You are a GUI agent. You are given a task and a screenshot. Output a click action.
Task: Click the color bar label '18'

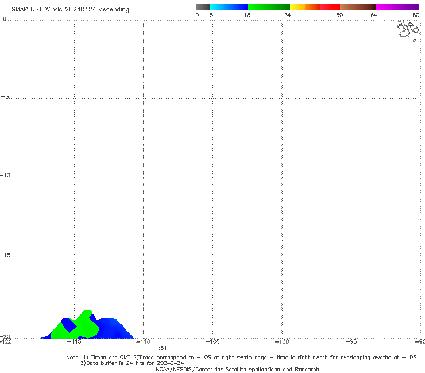[247, 15]
